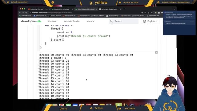Click output line 'Thread: 20 count: 20'
This screenshot has height=111, width=197.
point(54,64)
